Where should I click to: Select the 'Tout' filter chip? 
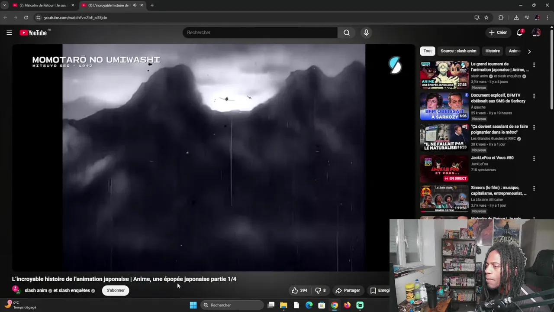[428, 51]
